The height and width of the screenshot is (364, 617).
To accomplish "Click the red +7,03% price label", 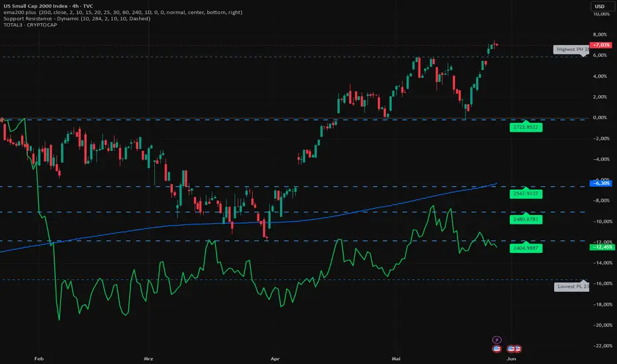I will 600,45.
